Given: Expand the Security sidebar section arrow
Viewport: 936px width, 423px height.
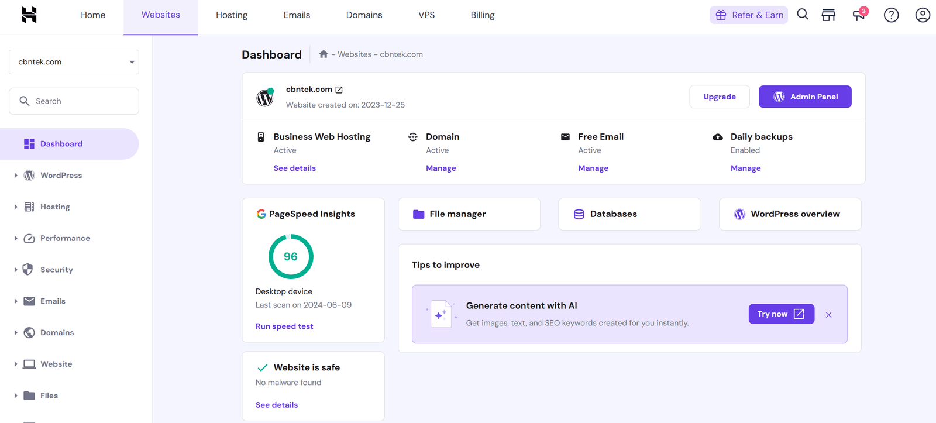Looking at the screenshot, I should (x=16, y=270).
